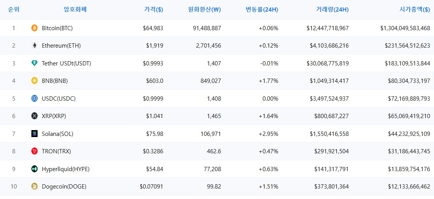This screenshot has width=434, height=199.
Task: Open Ethereum(ETH) name link
Action: click(61, 46)
